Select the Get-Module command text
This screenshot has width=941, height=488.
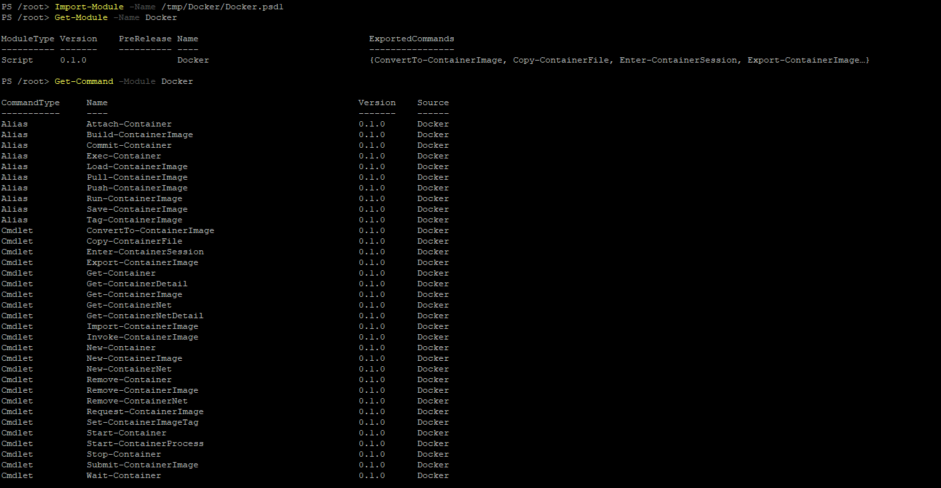coord(81,17)
